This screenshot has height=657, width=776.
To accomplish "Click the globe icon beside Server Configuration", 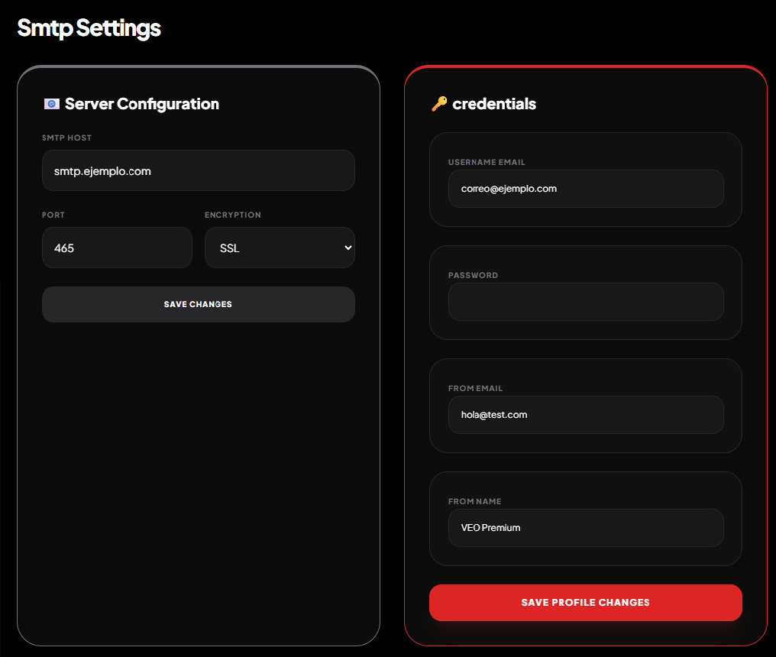I will (51, 103).
